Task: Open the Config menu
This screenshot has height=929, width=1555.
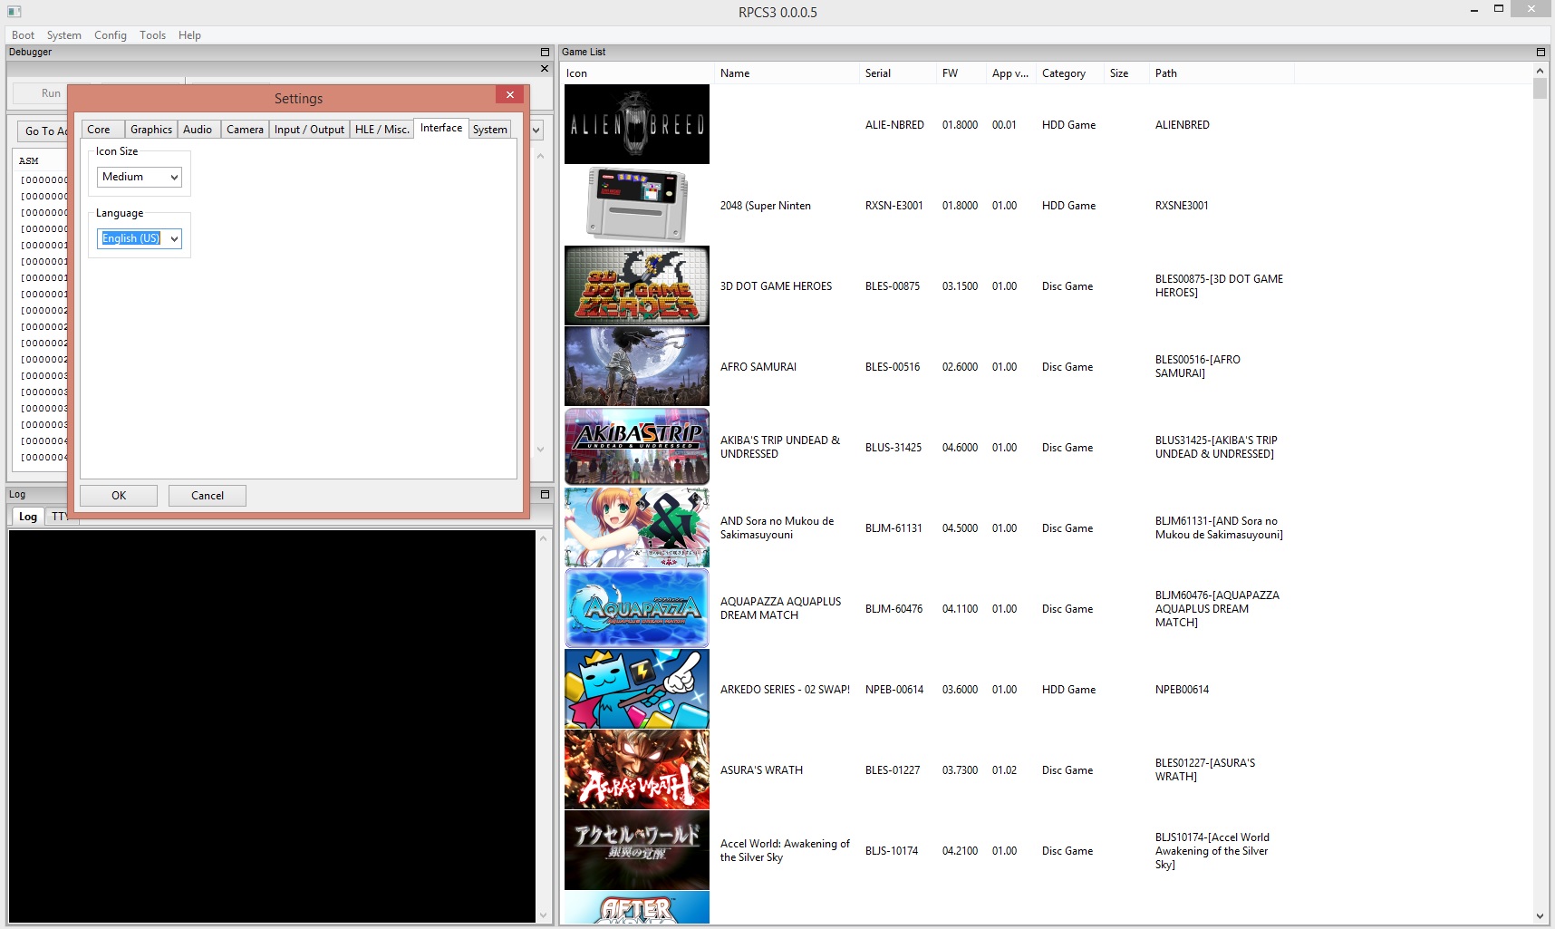Action: pos(110,35)
